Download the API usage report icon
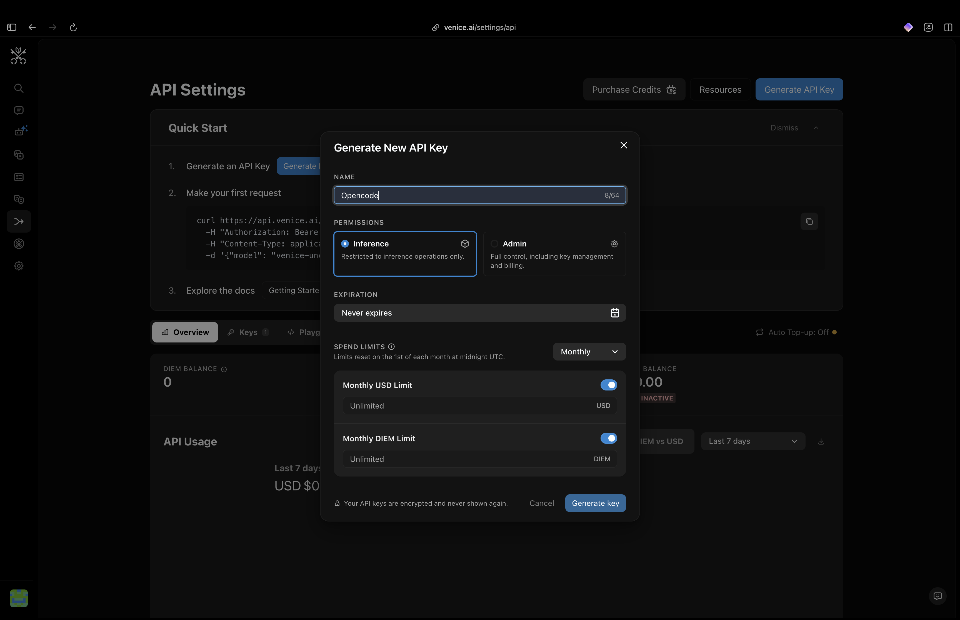Viewport: 960px width, 620px height. coord(821,441)
